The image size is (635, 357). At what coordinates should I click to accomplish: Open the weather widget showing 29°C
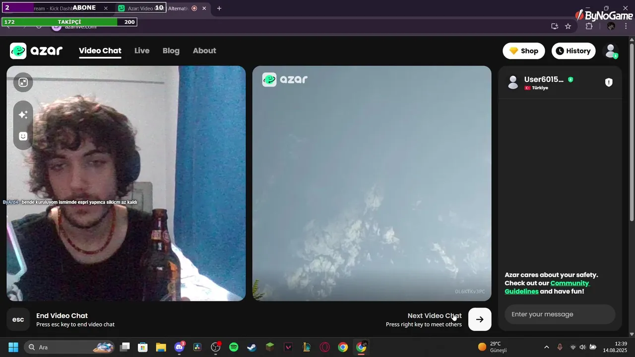tap(493, 347)
